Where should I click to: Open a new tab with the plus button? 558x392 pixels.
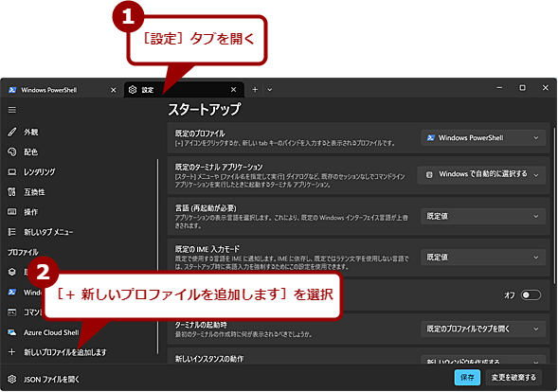click(x=255, y=90)
